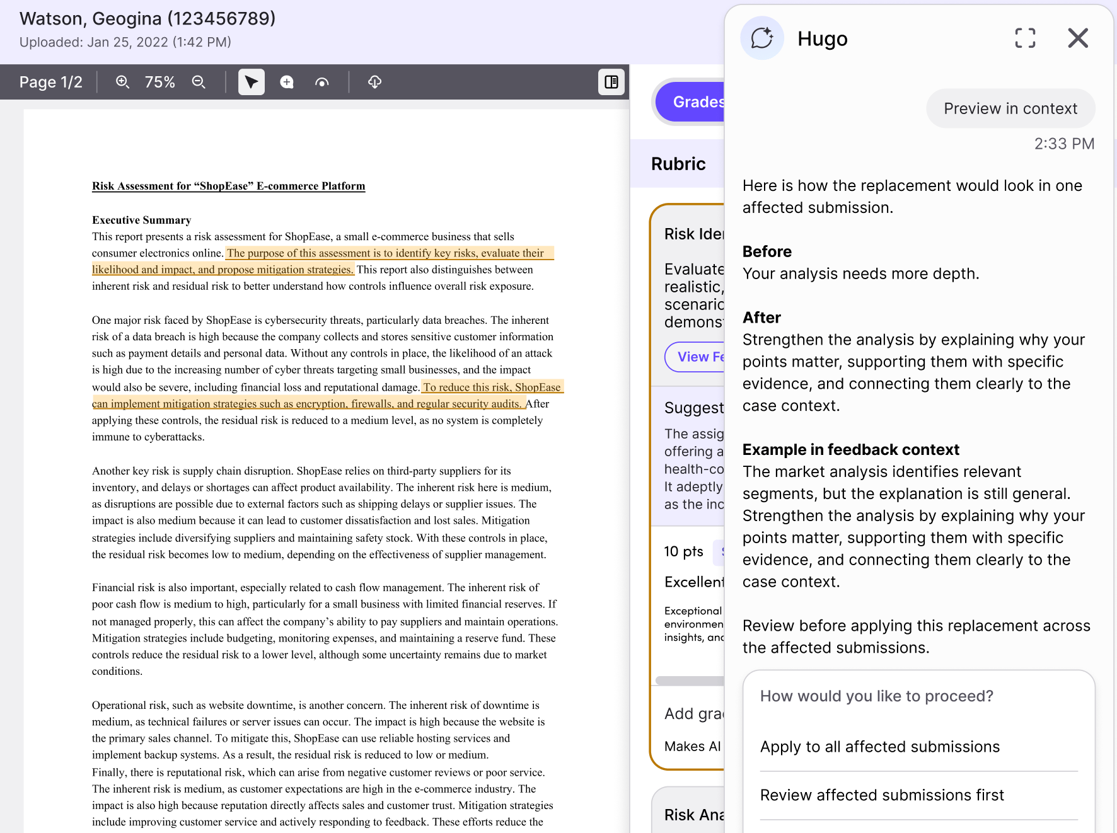Click the rotate document icon
The width and height of the screenshot is (1117, 833).
[x=322, y=82]
